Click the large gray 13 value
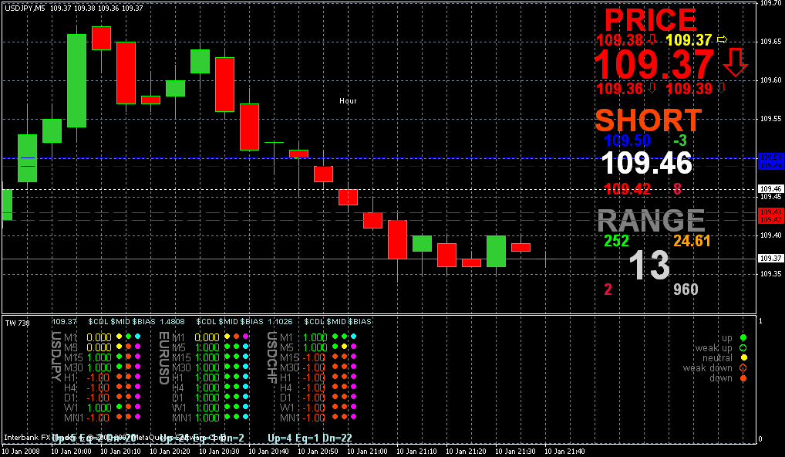The height and width of the screenshot is (457, 785). click(x=649, y=266)
